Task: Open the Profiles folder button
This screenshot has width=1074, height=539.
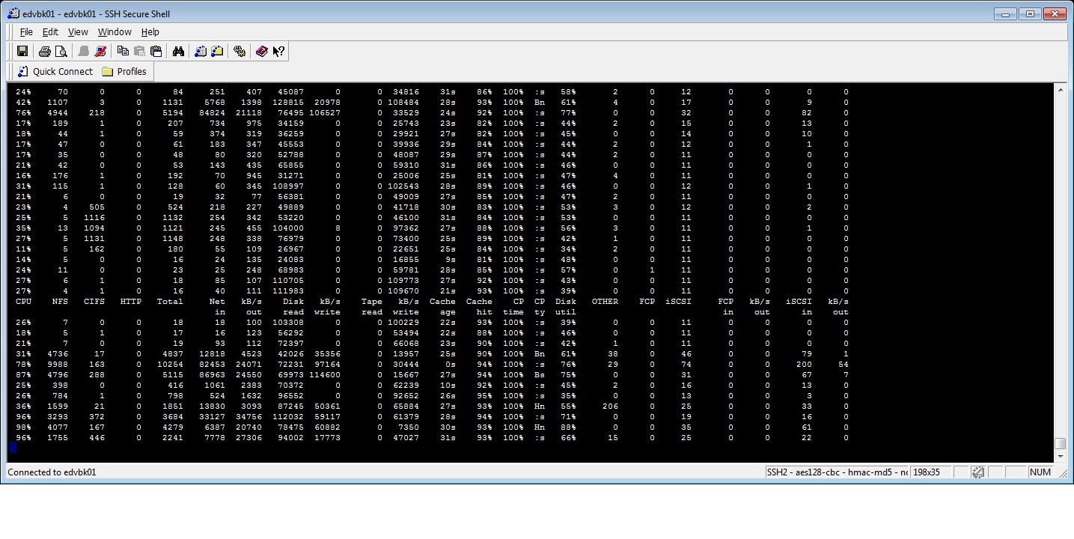Action: coord(124,72)
